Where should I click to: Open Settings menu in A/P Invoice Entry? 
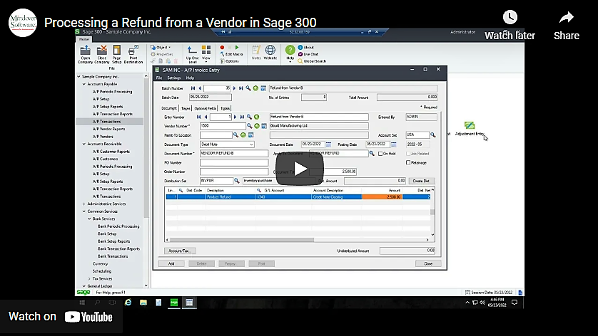174,78
